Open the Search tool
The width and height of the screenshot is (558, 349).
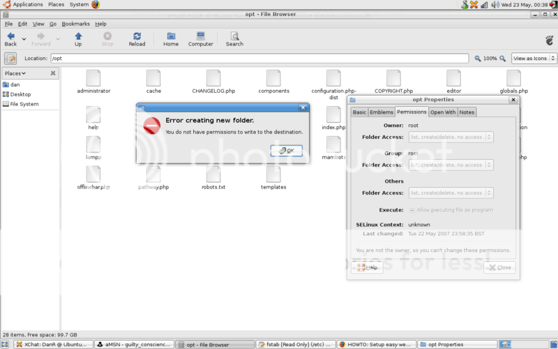(234, 39)
